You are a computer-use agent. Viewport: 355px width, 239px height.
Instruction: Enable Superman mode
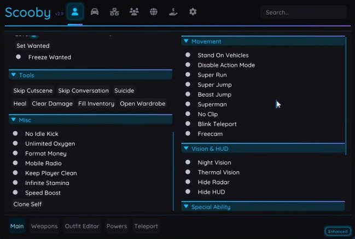pos(188,104)
